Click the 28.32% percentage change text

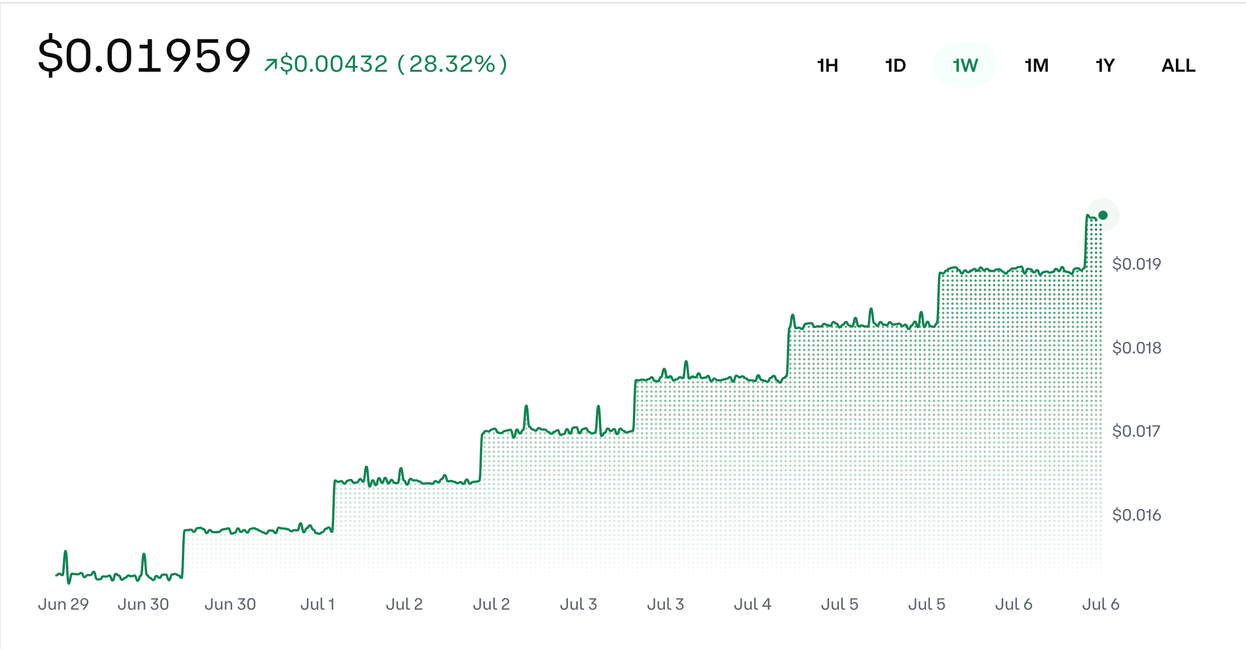point(452,64)
